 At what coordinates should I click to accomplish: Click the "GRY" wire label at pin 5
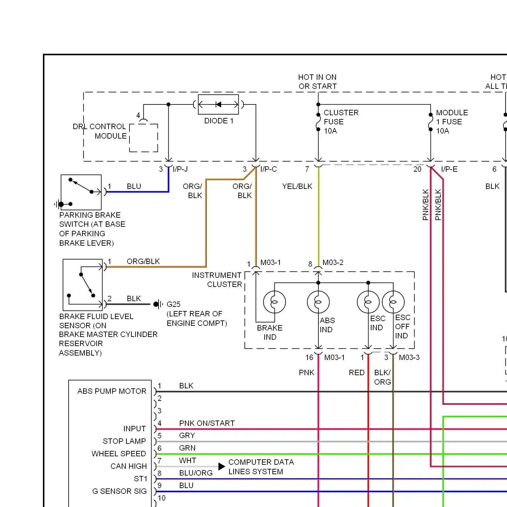click(187, 435)
